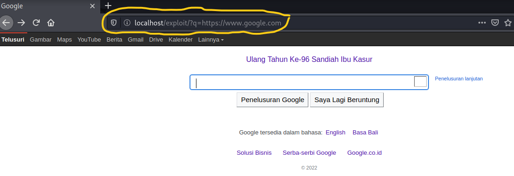Expand the Lainnya dropdown menu

click(x=211, y=40)
